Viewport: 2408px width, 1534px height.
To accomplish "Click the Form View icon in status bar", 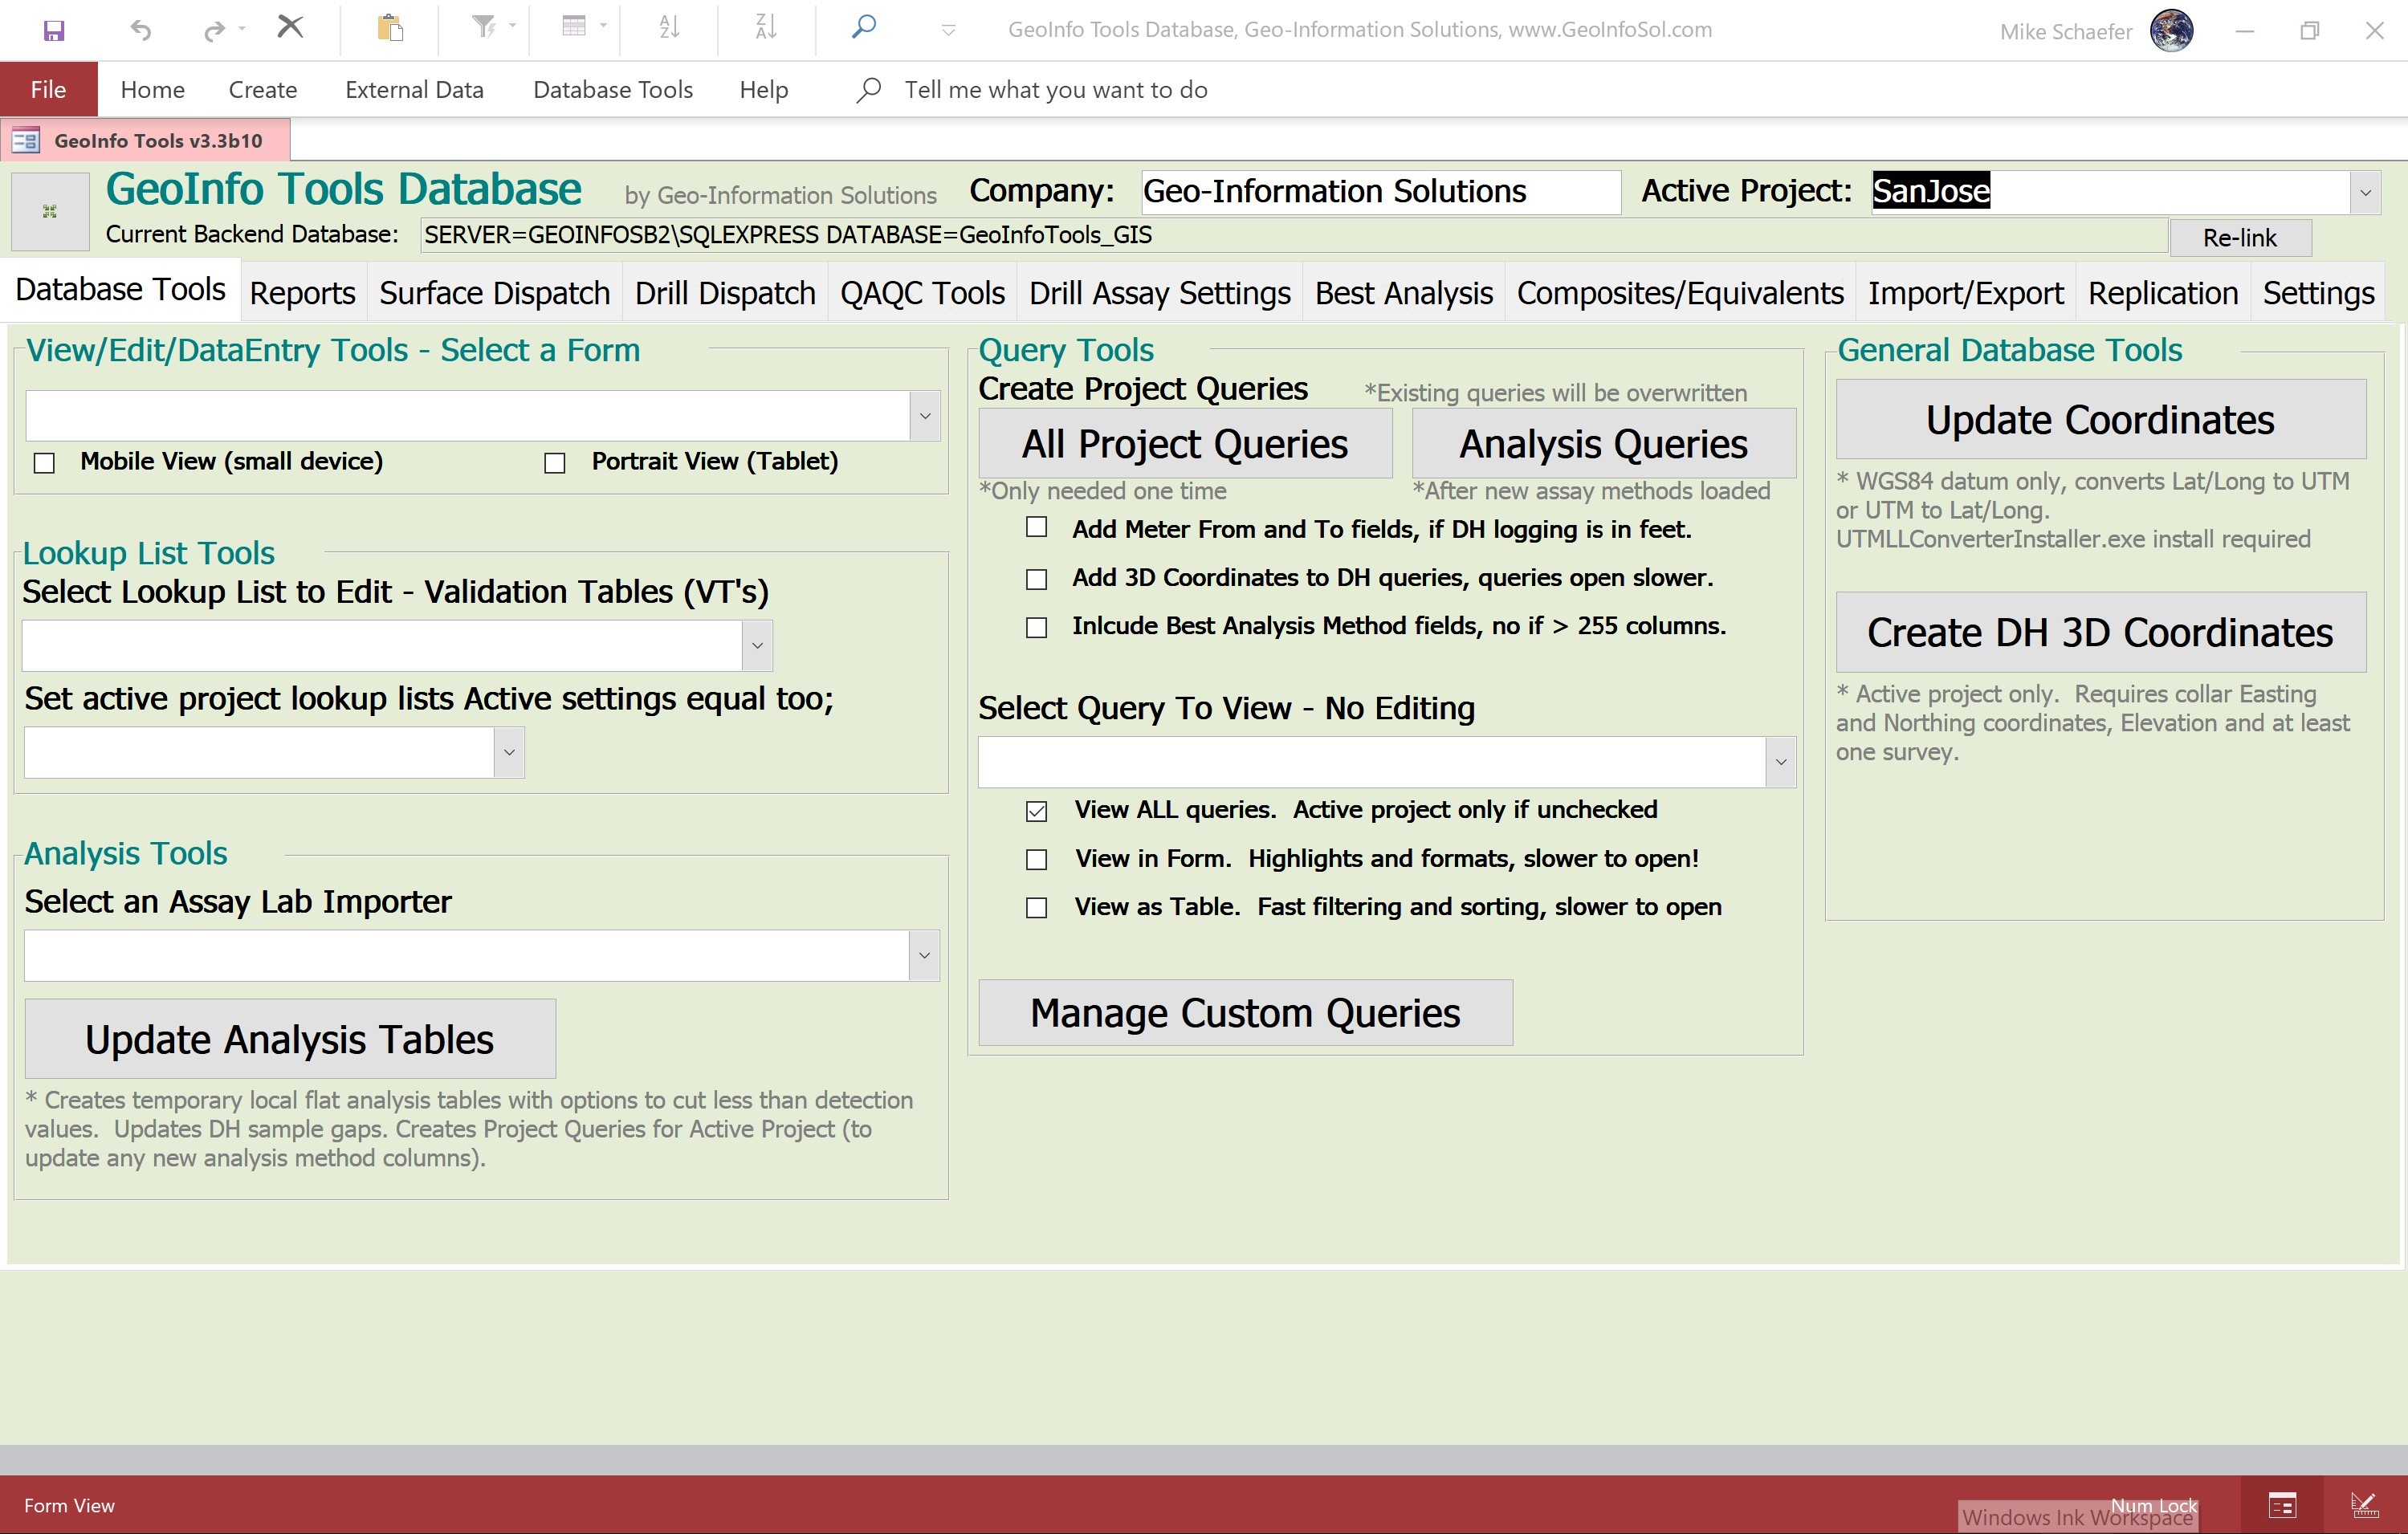I will 2282,1504.
